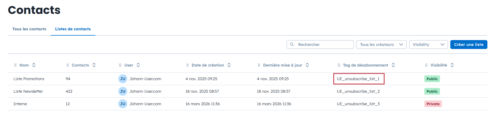Open the Tous les créateurs dropdown
Viewport: 498px width, 123px height.
381,45
